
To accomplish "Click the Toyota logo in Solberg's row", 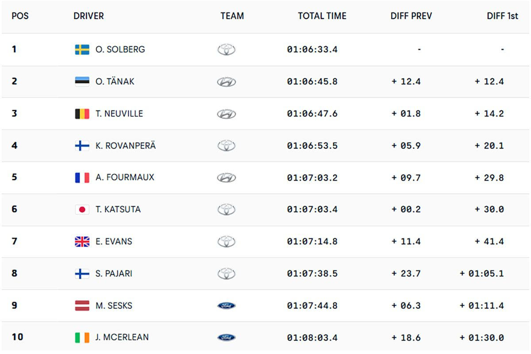I will coord(226,50).
